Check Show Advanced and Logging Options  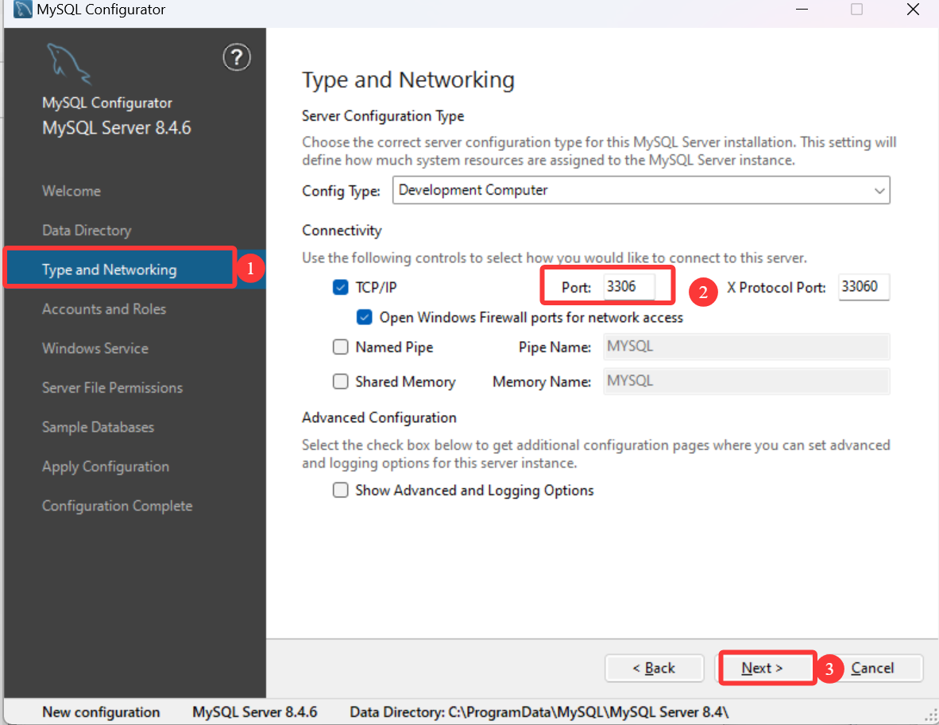(340, 490)
